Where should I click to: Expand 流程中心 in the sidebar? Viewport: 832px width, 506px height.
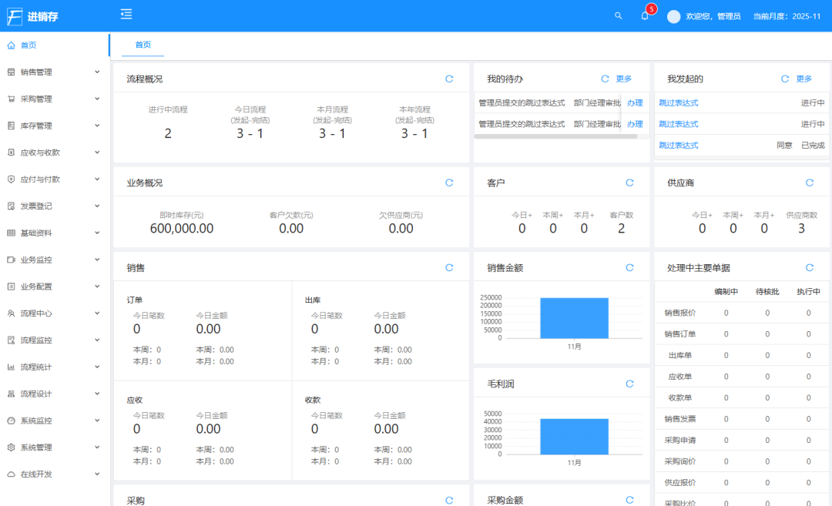[54, 313]
